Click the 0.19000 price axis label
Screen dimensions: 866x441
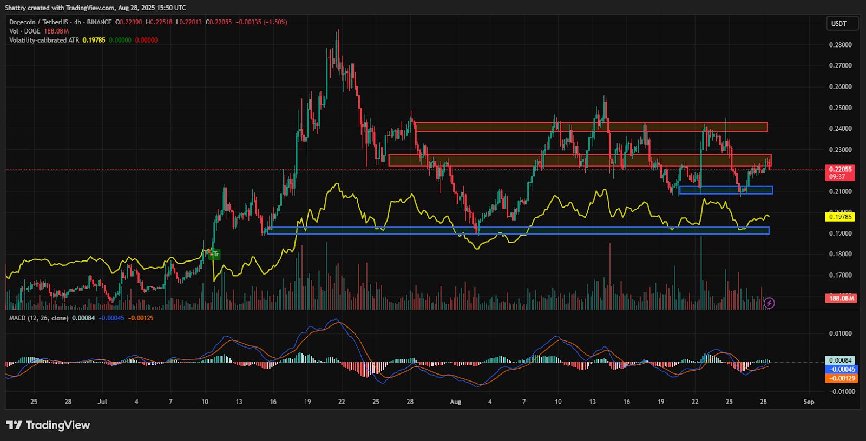[x=841, y=233]
